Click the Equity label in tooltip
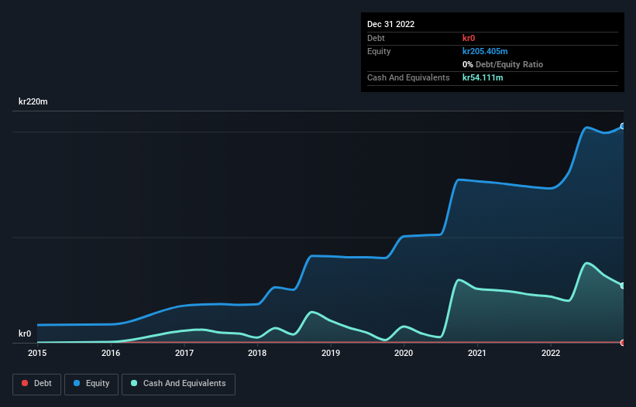The width and height of the screenshot is (636, 407). 379,51
